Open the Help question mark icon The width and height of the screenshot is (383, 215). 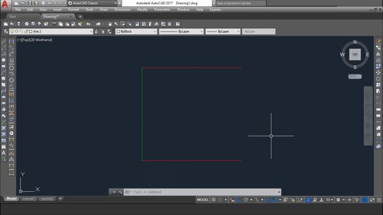click(x=178, y=24)
